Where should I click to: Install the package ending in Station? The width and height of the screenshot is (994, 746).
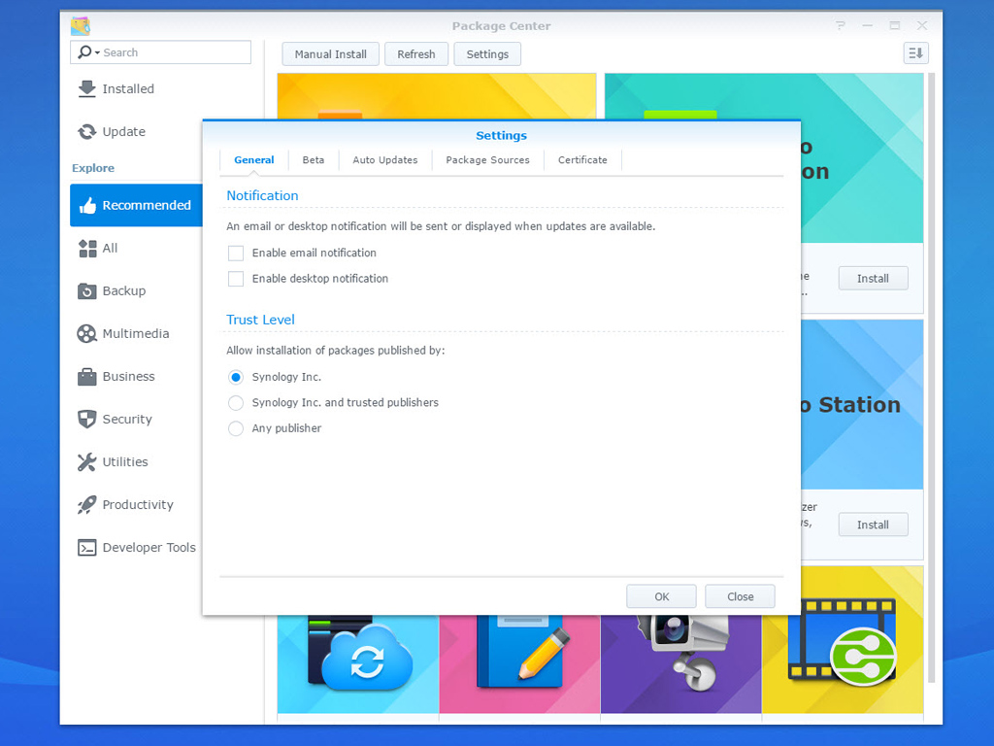(873, 525)
